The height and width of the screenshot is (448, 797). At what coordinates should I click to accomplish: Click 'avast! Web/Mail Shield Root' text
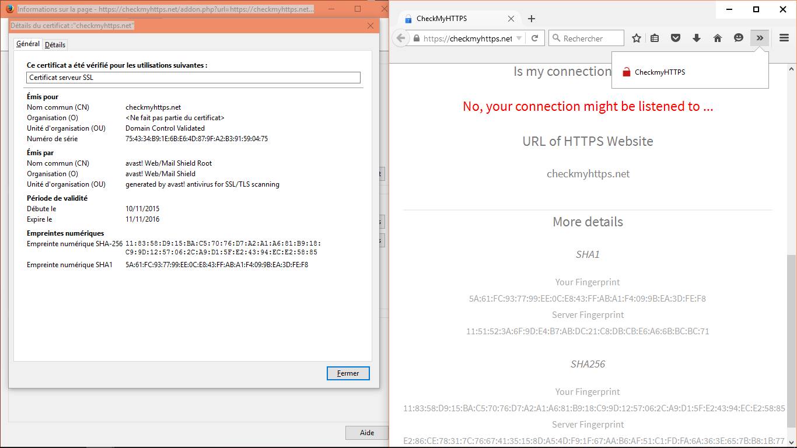pos(169,163)
